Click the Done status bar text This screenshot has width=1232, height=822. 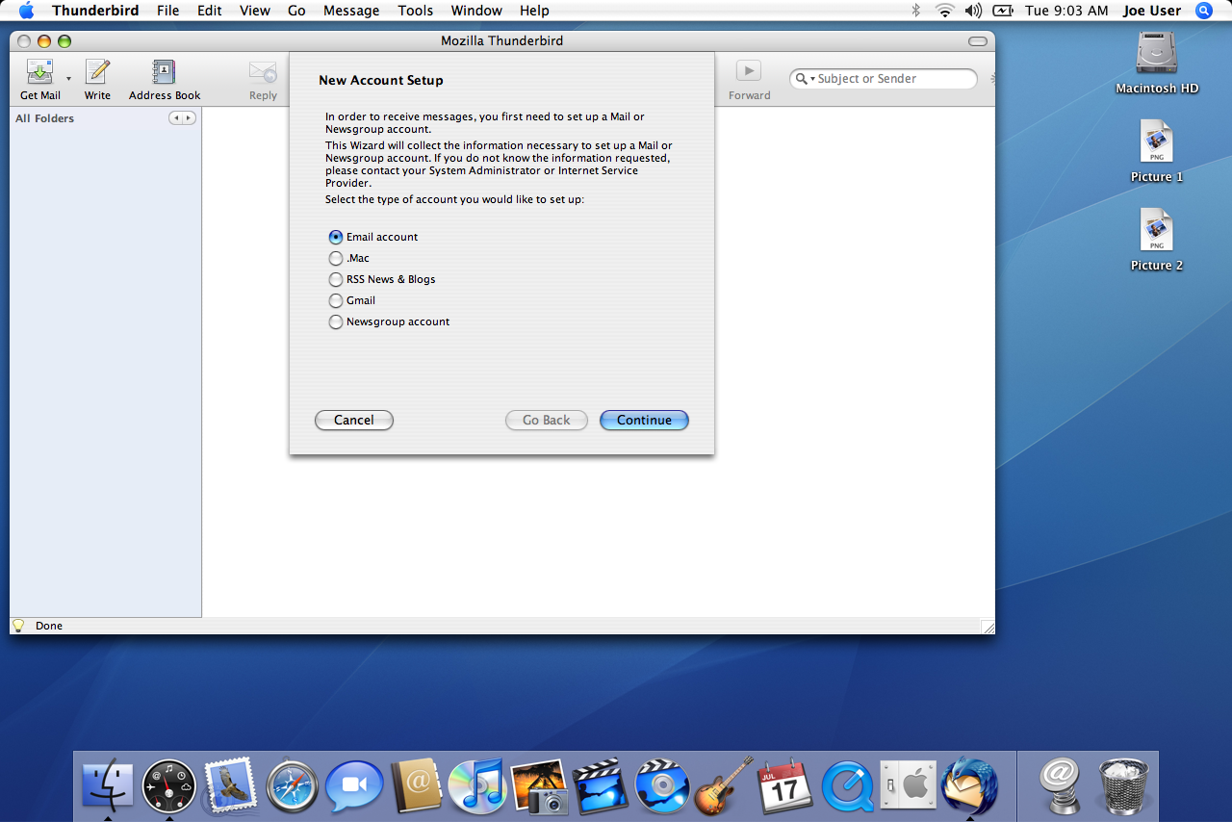tap(49, 626)
